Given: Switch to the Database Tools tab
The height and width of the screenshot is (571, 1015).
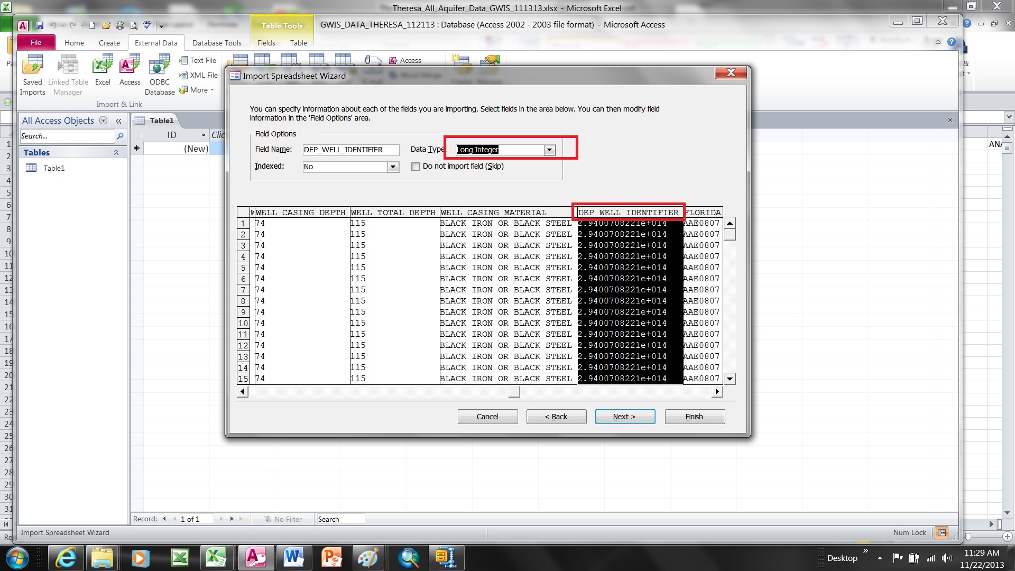Looking at the screenshot, I should pos(217,43).
